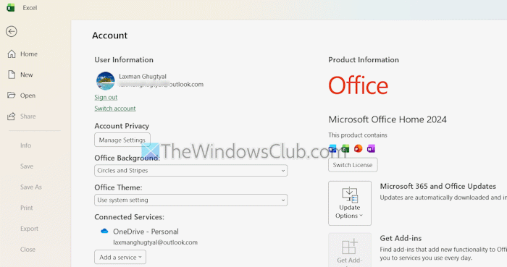Click the red Office logo text

359,85
